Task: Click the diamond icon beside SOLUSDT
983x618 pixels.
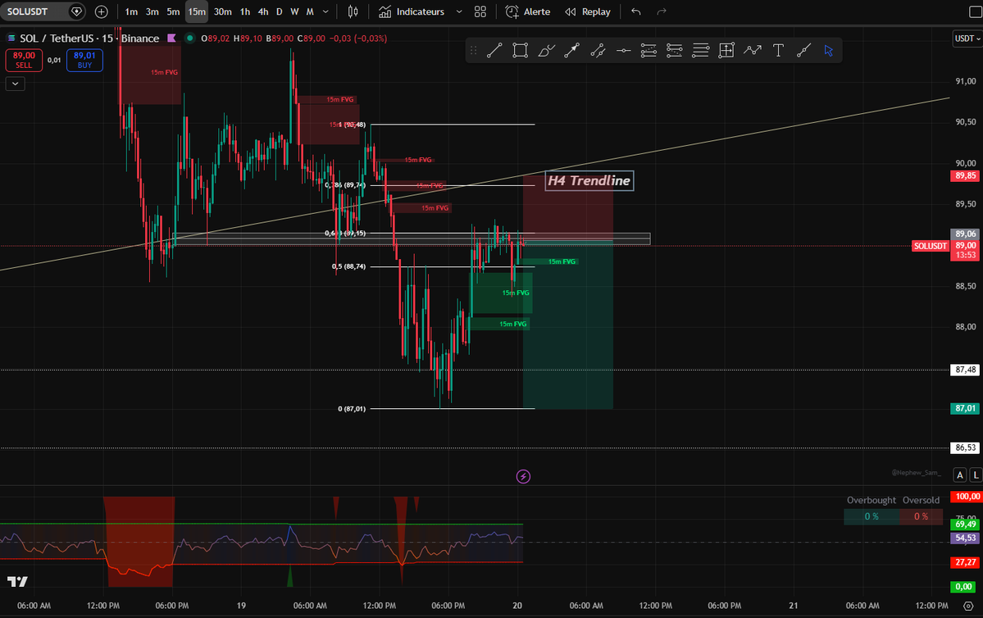Action: [x=76, y=12]
